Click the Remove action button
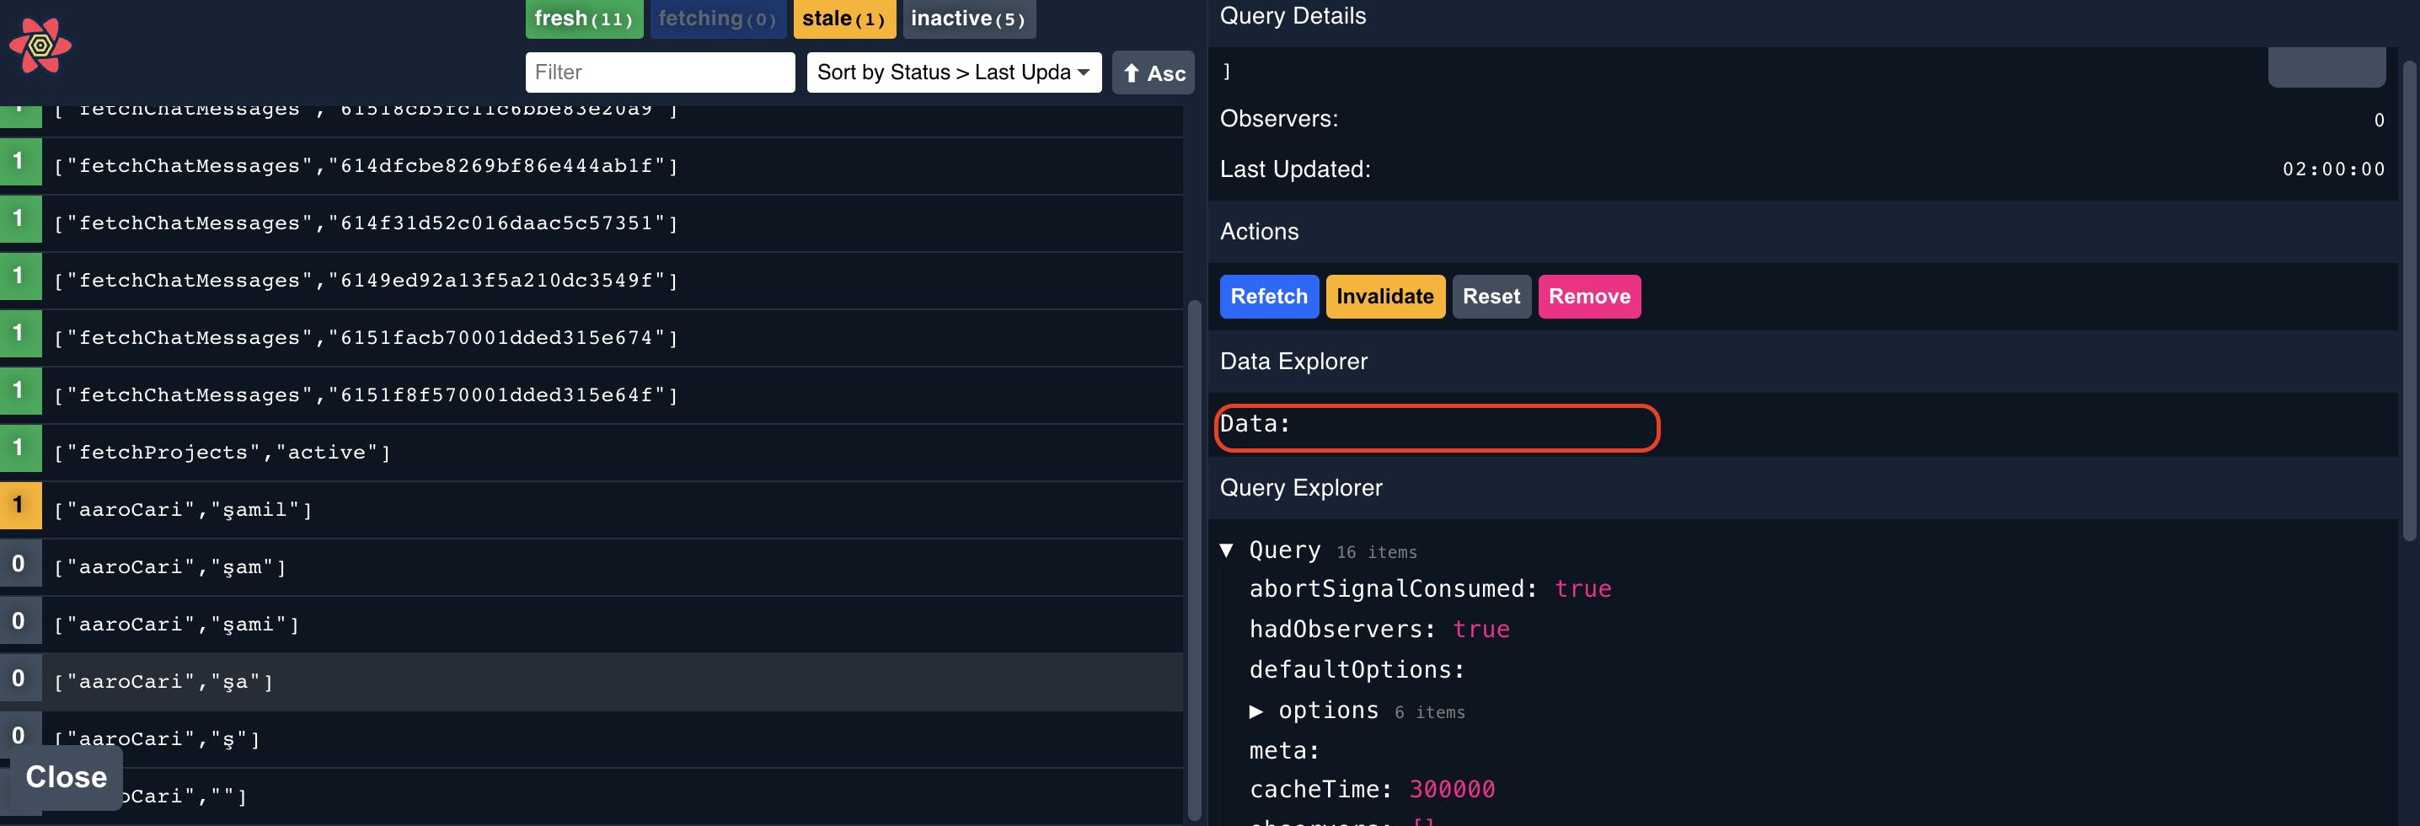Viewport: 2420px width, 826px height. (x=1588, y=297)
